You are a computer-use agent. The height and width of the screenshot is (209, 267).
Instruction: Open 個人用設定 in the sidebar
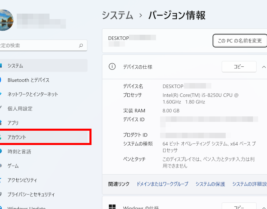[x=44, y=109]
